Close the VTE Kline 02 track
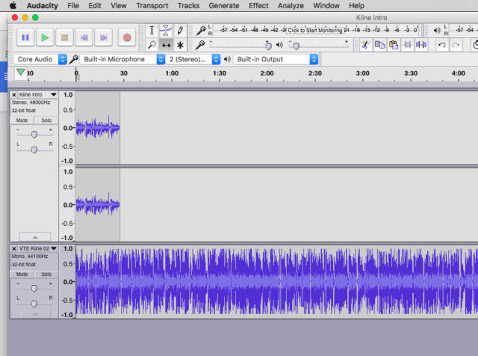 point(14,248)
